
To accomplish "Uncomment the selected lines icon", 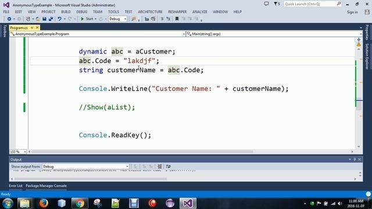I will click(x=168, y=19).
